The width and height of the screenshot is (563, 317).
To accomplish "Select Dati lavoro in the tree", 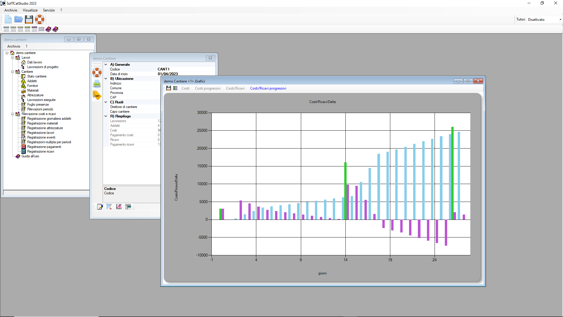I will click(x=35, y=62).
